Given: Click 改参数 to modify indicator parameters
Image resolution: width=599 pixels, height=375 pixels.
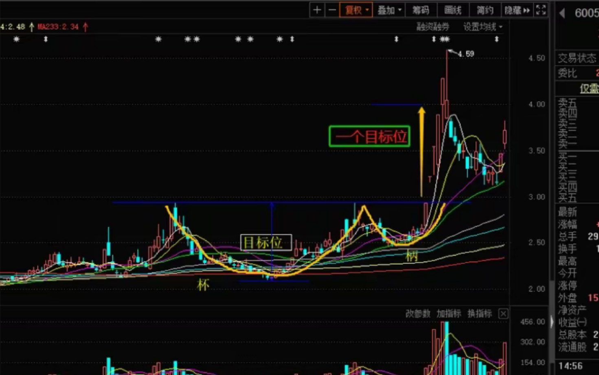Looking at the screenshot, I should click(418, 314).
